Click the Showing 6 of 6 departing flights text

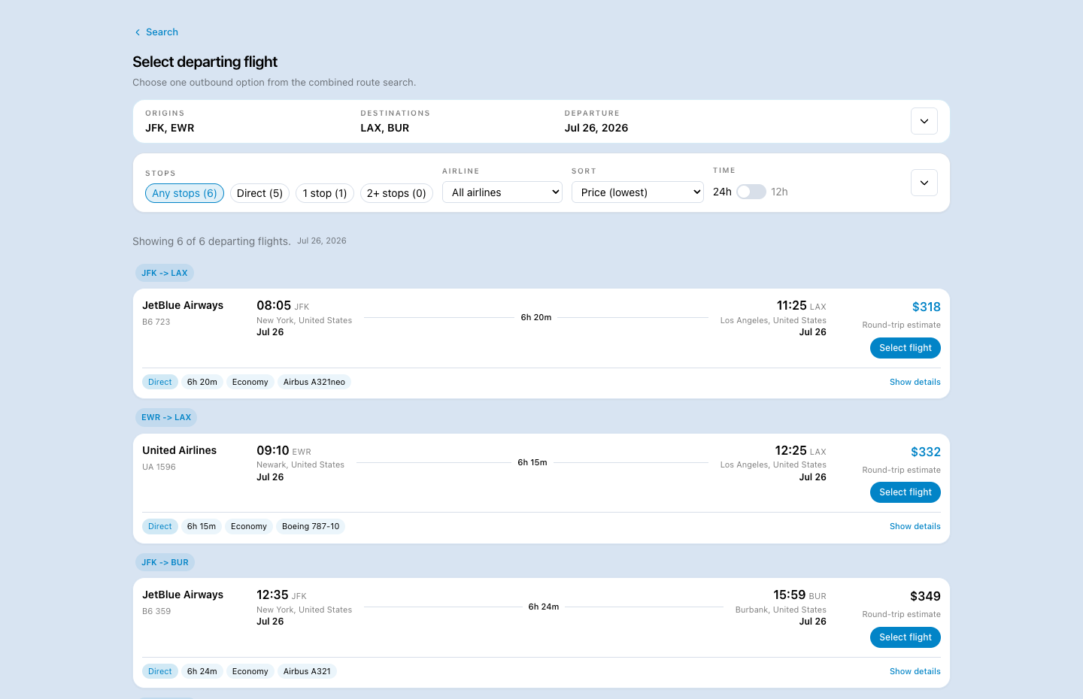211,241
